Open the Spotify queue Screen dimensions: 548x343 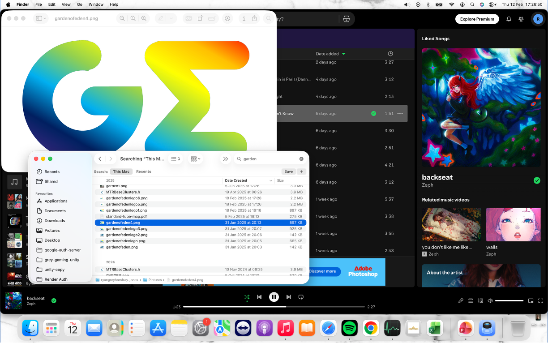pos(471,300)
